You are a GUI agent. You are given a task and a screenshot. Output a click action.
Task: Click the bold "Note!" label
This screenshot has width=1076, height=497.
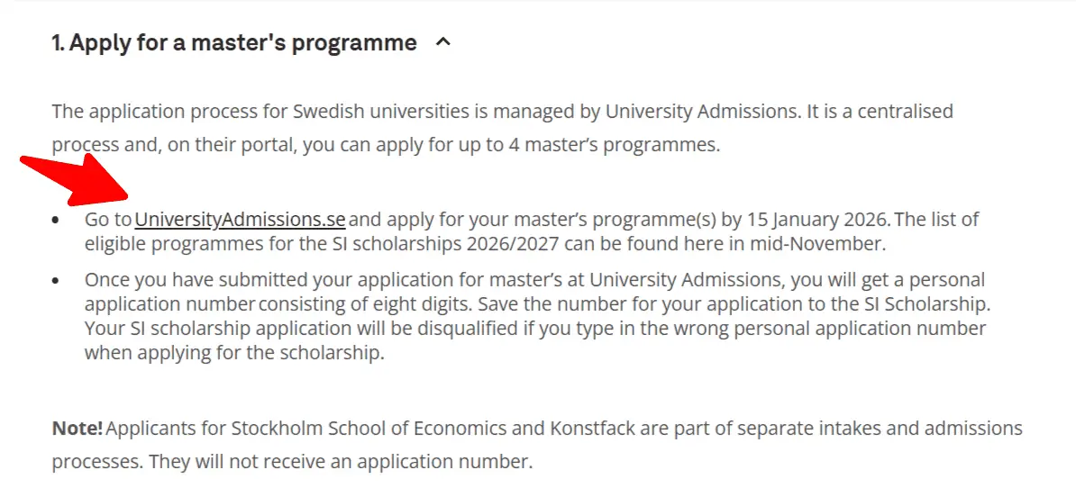point(78,428)
